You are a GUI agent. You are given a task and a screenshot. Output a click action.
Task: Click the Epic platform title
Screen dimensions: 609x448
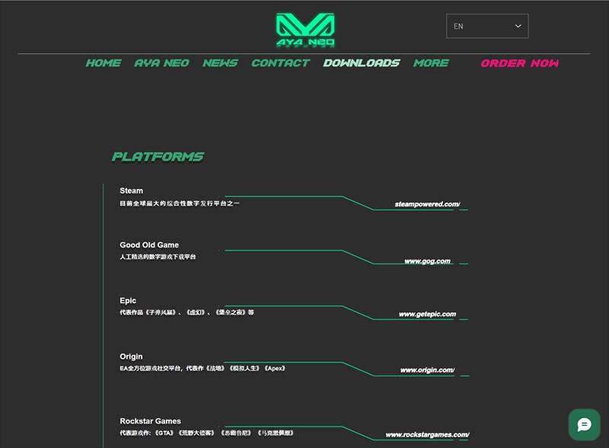128,301
